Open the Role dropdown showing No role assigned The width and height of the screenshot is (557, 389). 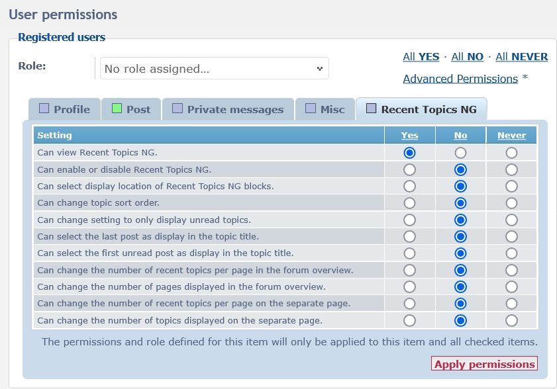[214, 69]
